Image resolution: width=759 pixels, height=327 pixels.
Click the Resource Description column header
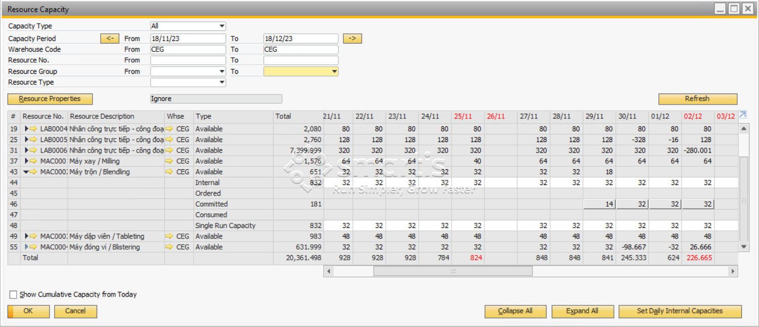[116, 116]
